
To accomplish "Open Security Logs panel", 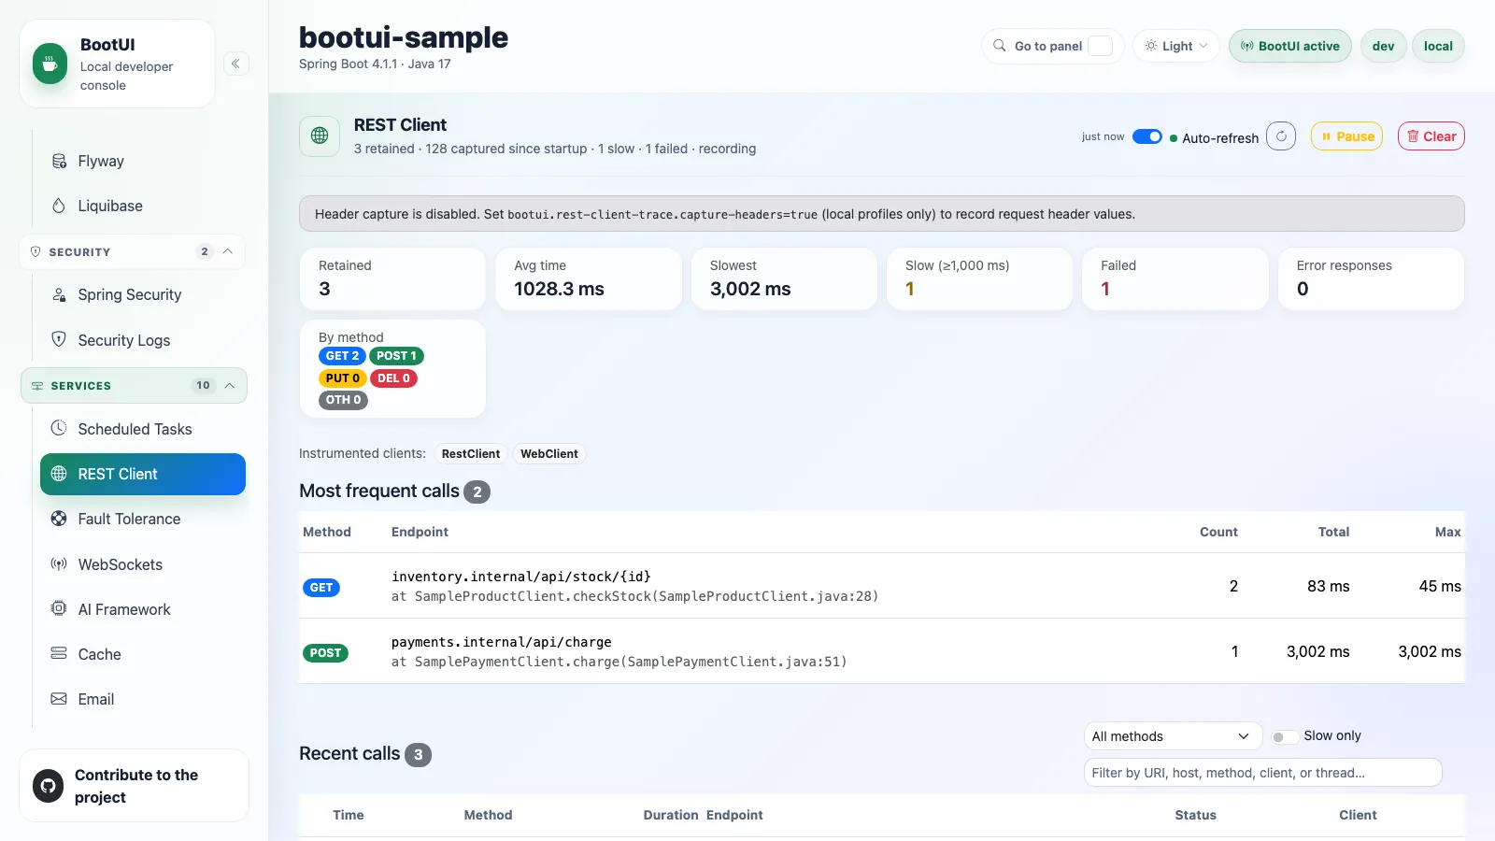I will pyautogui.click(x=143, y=340).
